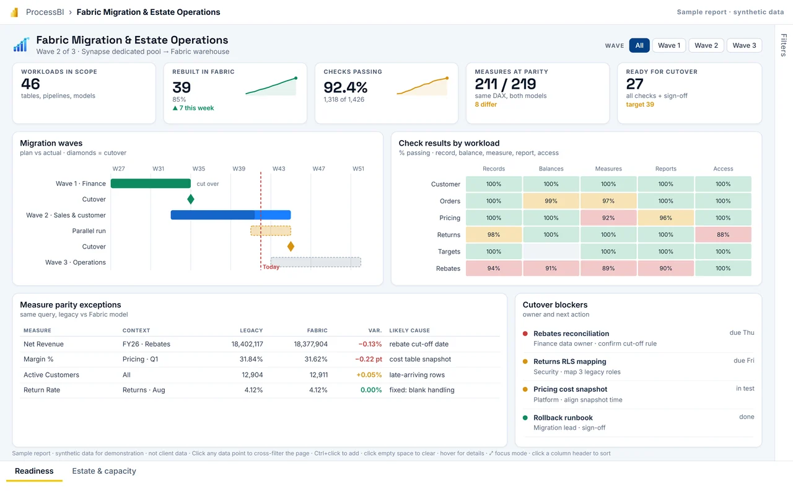Click the Workloads in Scope value 46
793x496 pixels.
coord(30,84)
